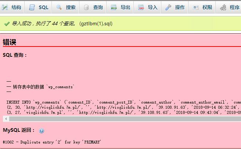The width and height of the screenshot is (241, 149).
Task: Click the magnifier icon on 搜索 tab
Action: point(59,7)
